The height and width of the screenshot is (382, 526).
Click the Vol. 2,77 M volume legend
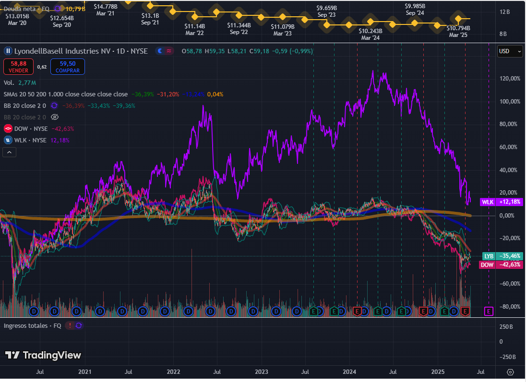click(20, 83)
